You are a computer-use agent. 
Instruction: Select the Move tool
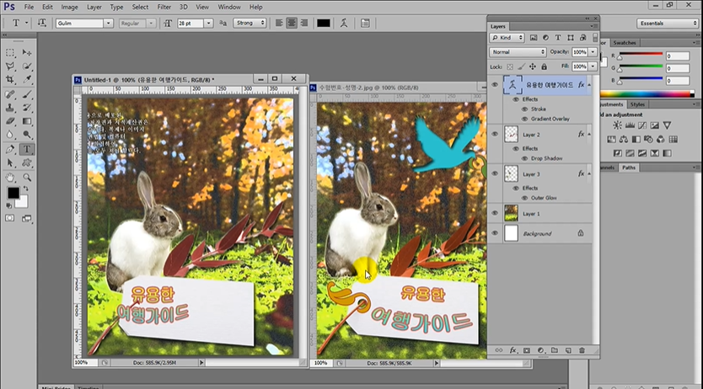click(27, 53)
